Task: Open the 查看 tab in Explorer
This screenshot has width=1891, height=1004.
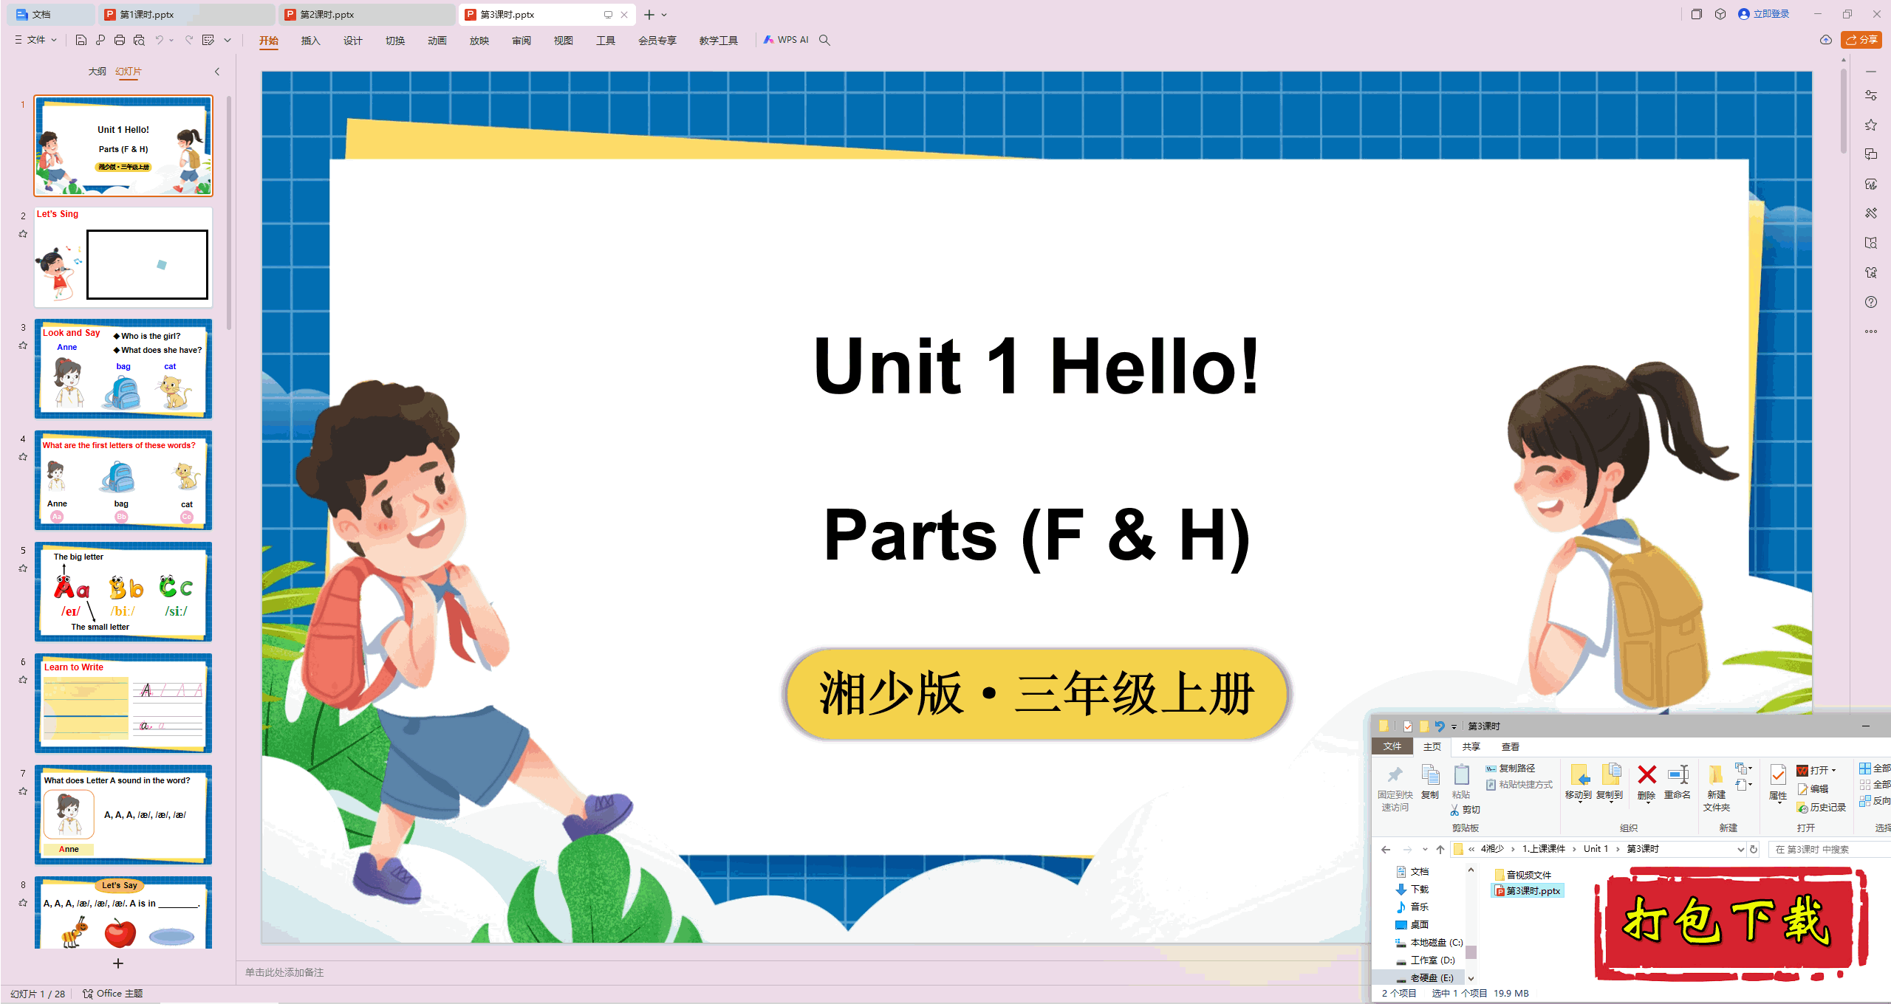Action: pos(1510,747)
